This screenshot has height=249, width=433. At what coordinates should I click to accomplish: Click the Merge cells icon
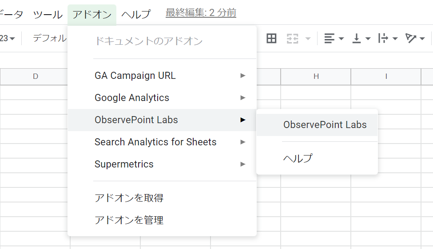[x=292, y=38]
